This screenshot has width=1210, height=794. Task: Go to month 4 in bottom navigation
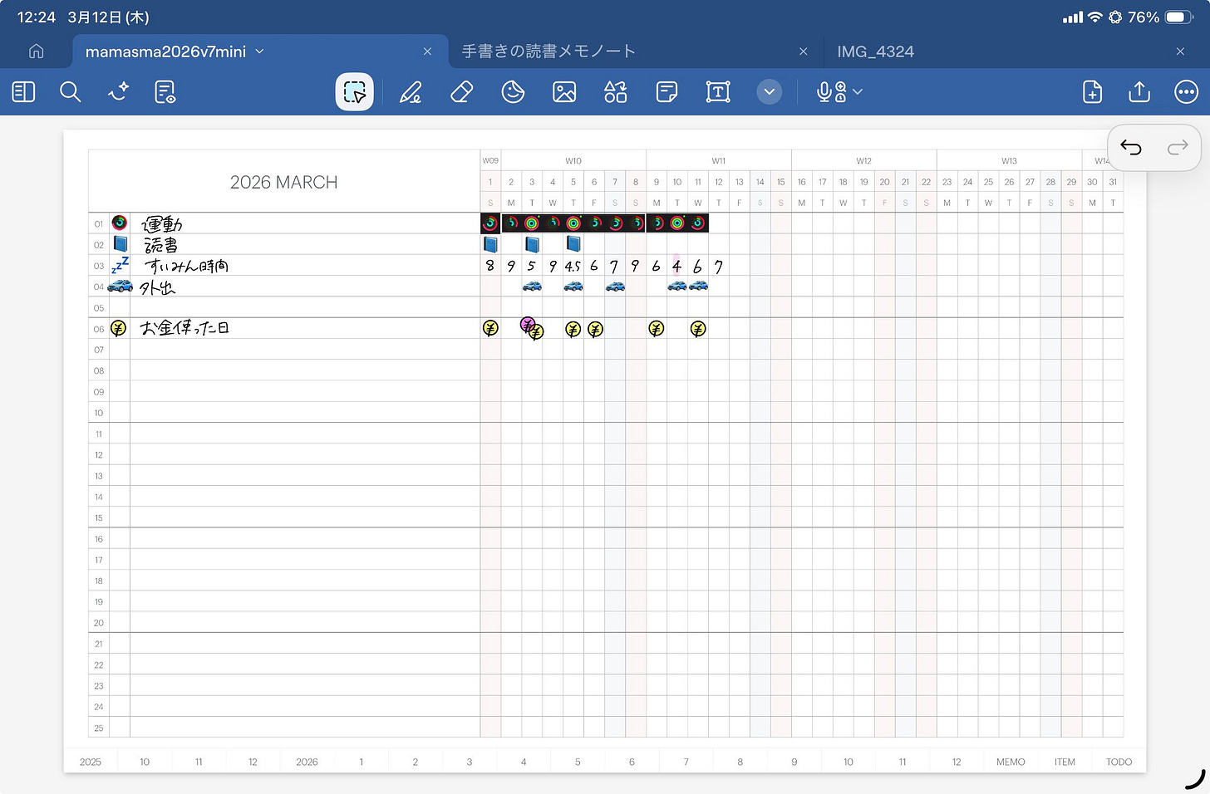coord(524,762)
